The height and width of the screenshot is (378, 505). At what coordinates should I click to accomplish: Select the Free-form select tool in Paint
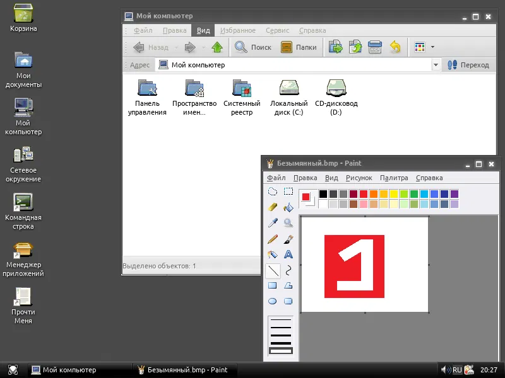tap(273, 192)
